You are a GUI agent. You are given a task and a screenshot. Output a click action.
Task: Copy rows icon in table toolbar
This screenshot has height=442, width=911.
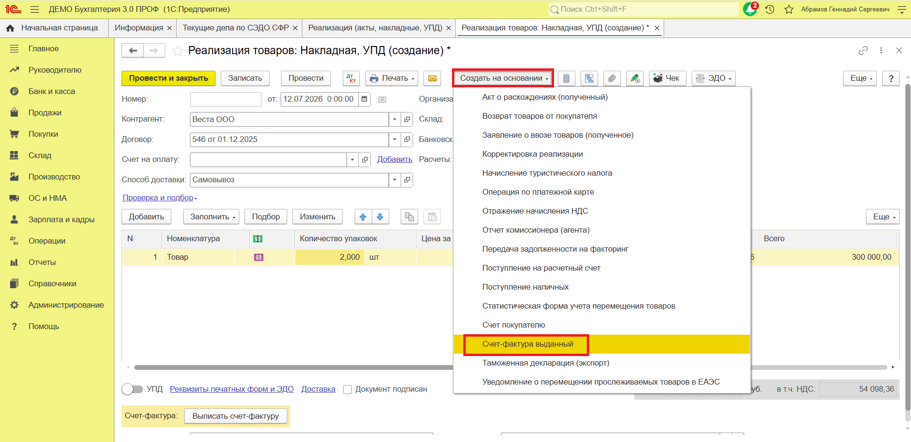pos(409,217)
